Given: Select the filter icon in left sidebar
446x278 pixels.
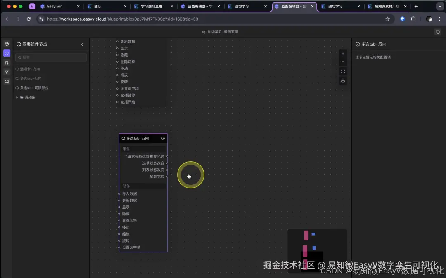Looking at the screenshot, I should click(7, 71).
